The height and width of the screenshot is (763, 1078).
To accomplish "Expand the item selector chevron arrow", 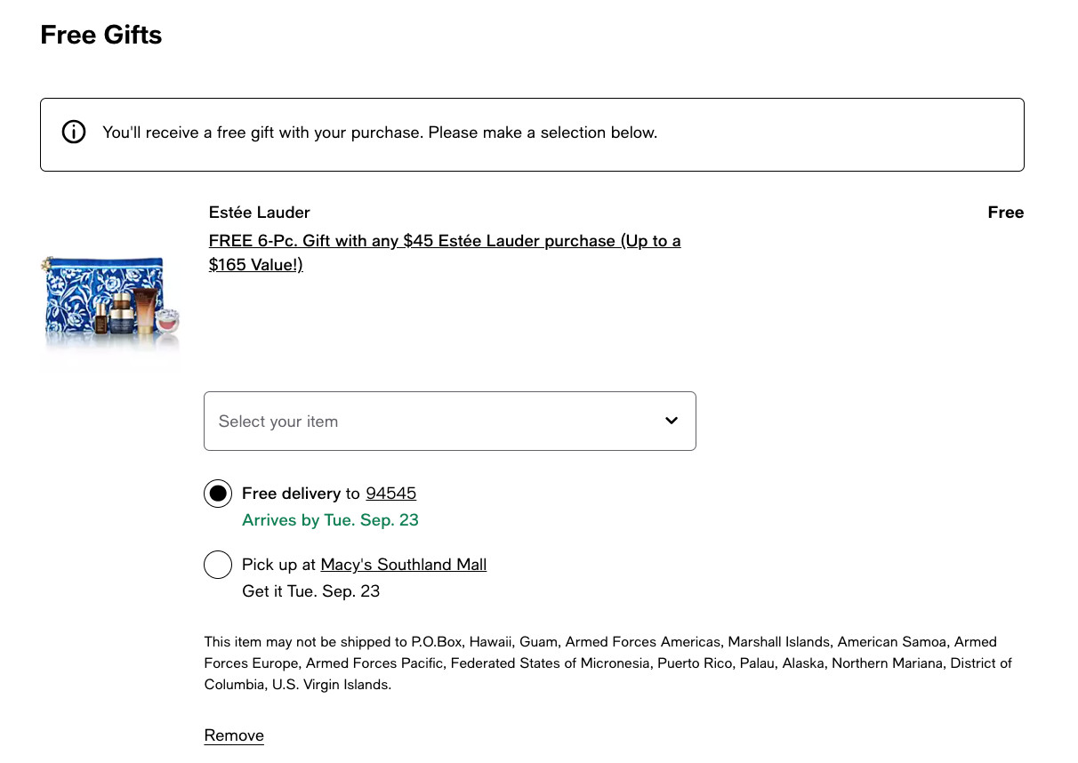I will [x=672, y=421].
